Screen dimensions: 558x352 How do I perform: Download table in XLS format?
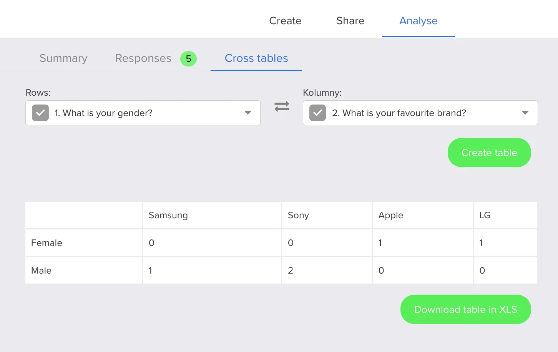[x=465, y=309]
